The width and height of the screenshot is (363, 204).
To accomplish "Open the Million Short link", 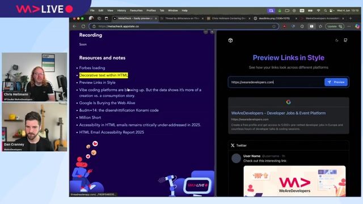I will click(x=90, y=117).
